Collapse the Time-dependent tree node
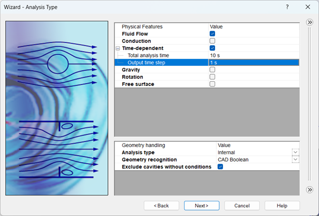The height and width of the screenshot is (216, 319). click(x=118, y=48)
